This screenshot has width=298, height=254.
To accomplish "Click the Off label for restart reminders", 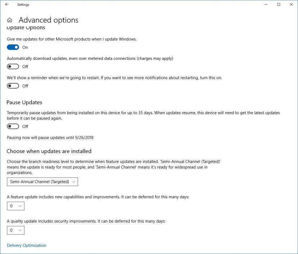I will (25, 86).
